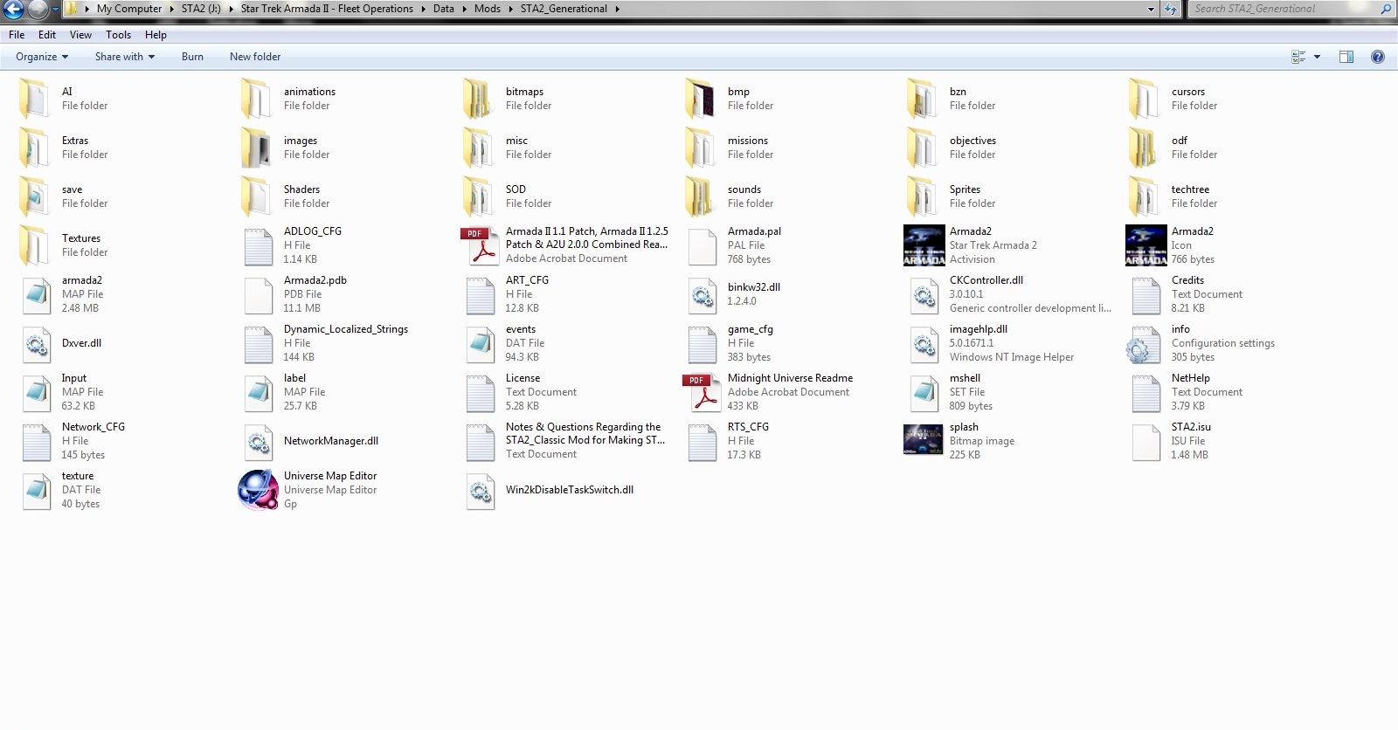Open the bitmaps folder icon
This screenshot has width=1398, height=730.
[x=480, y=99]
